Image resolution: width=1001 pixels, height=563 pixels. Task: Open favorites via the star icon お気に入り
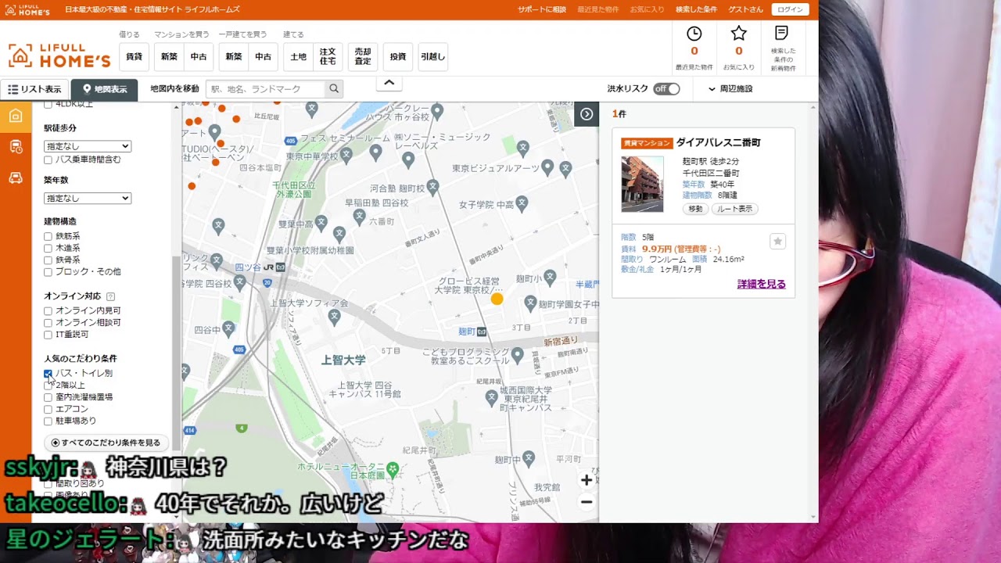coord(737,33)
